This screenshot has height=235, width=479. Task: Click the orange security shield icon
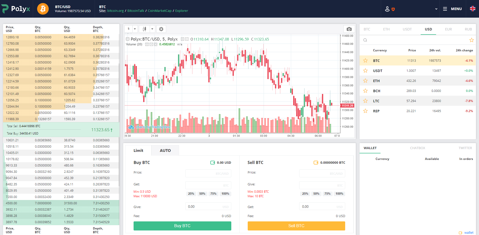pos(393,9)
